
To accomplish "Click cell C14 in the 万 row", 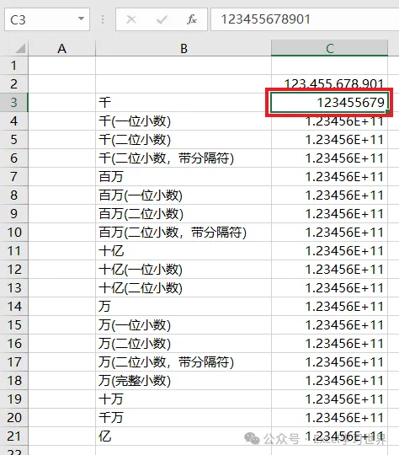I will [329, 307].
